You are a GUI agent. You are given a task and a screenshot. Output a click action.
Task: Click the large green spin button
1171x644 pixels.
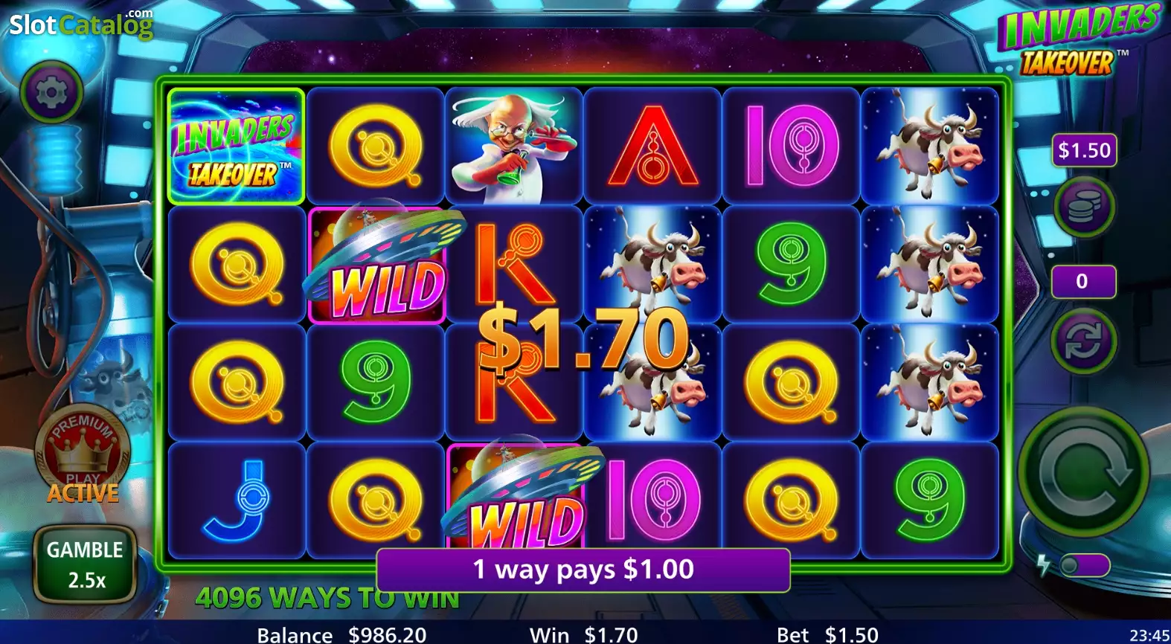click(x=1083, y=471)
